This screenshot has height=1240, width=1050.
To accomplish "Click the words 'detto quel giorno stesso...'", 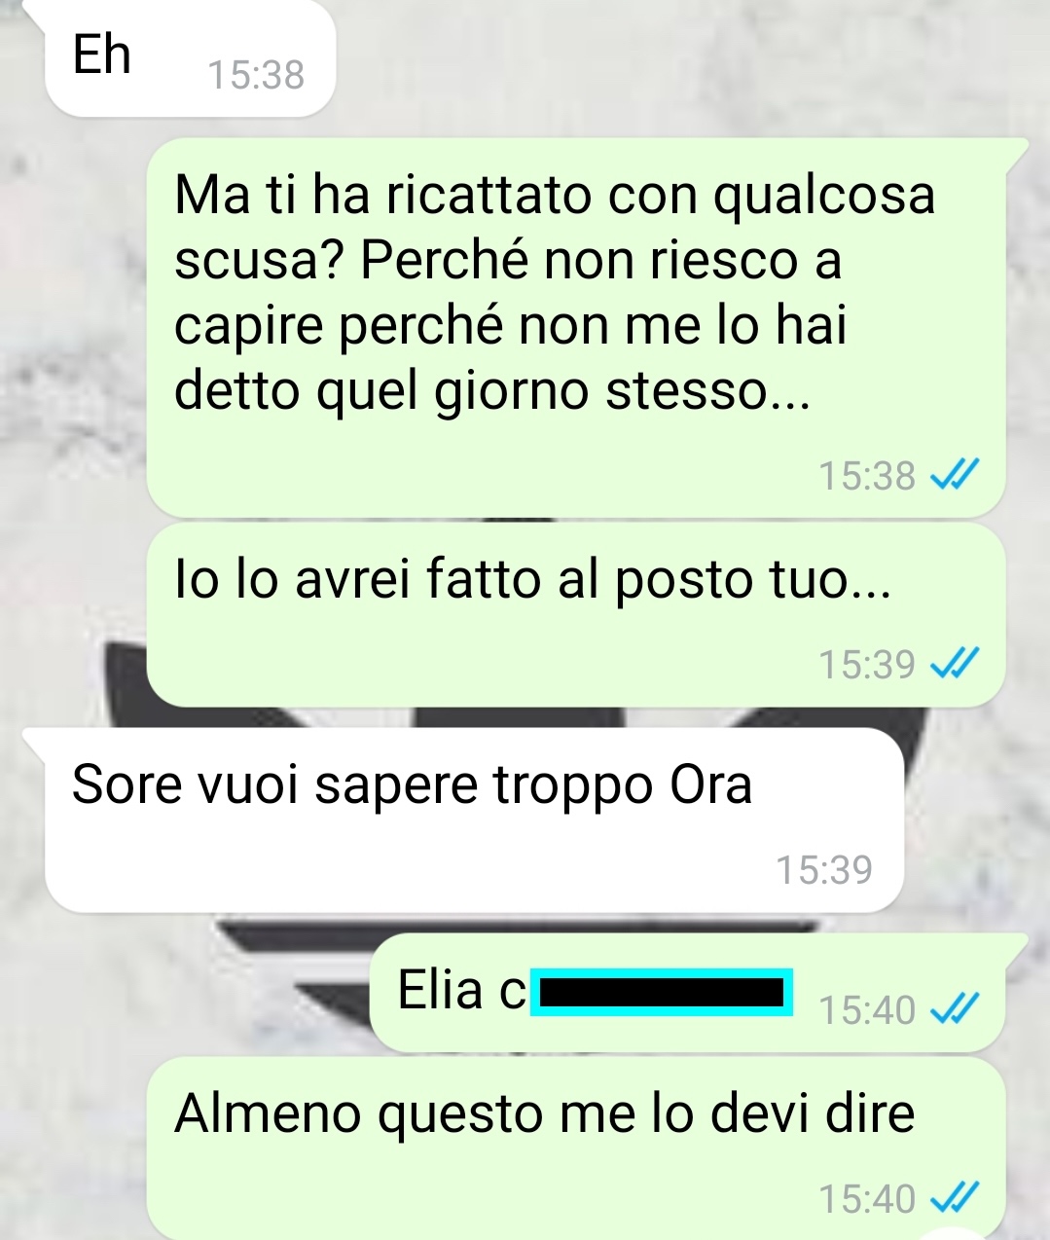I will coord(492,391).
